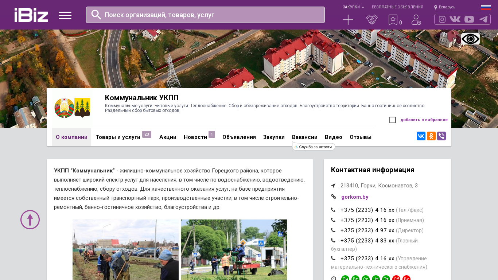Open Бесплатные объявления link

pyautogui.click(x=397, y=7)
